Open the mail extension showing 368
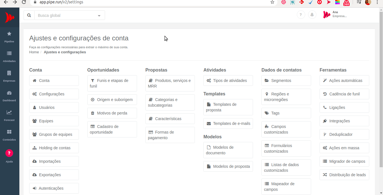Image resolution: width=383 pixels, height=195 pixels. 346,3
